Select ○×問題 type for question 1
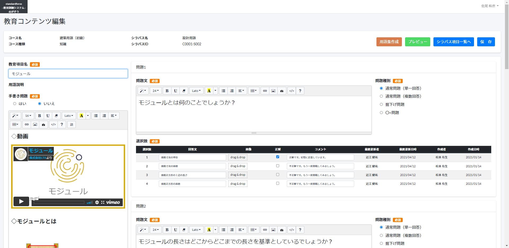Viewport: 509px width, 248px height. 381,113
